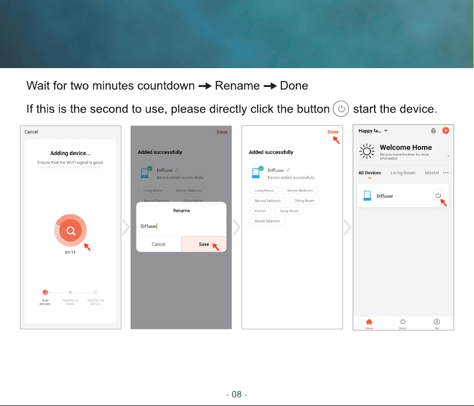Select the Living Room tab
This screenshot has width=474, height=406.
coord(403,173)
